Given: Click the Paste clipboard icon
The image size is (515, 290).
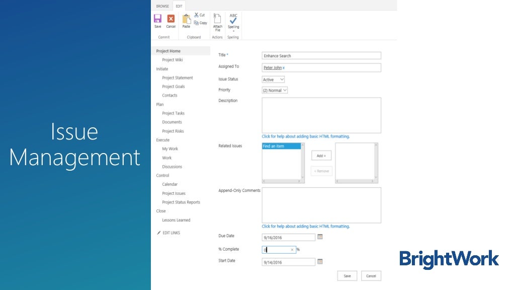Looking at the screenshot, I should coord(186,19).
